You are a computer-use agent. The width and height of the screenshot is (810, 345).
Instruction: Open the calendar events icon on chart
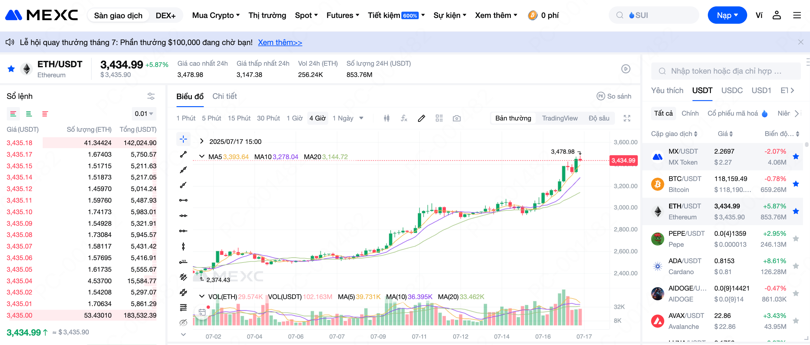click(202, 312)
